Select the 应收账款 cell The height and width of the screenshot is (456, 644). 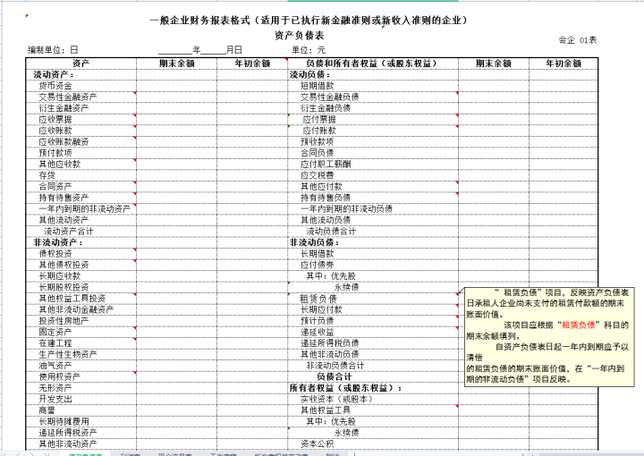pyautogui.click(x=80, y=131)
